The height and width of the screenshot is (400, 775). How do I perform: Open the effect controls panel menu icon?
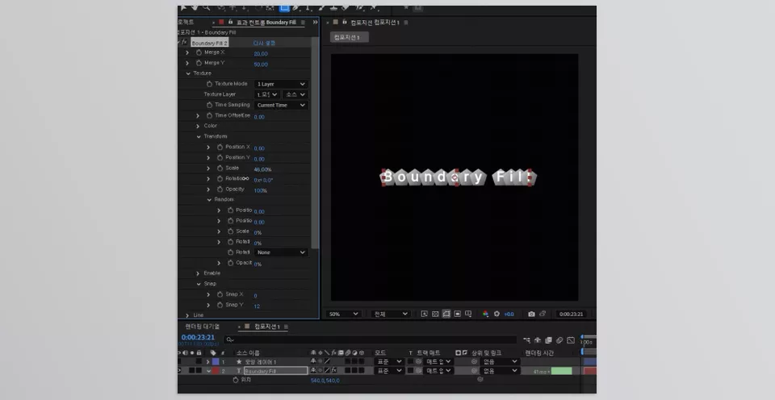[x=303, y=23]
